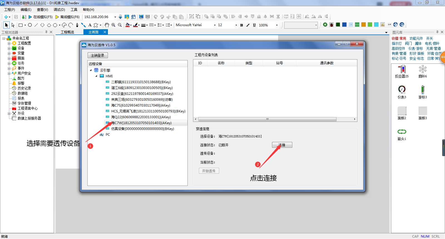Click the 反应器25 library element

coord(402,72)
